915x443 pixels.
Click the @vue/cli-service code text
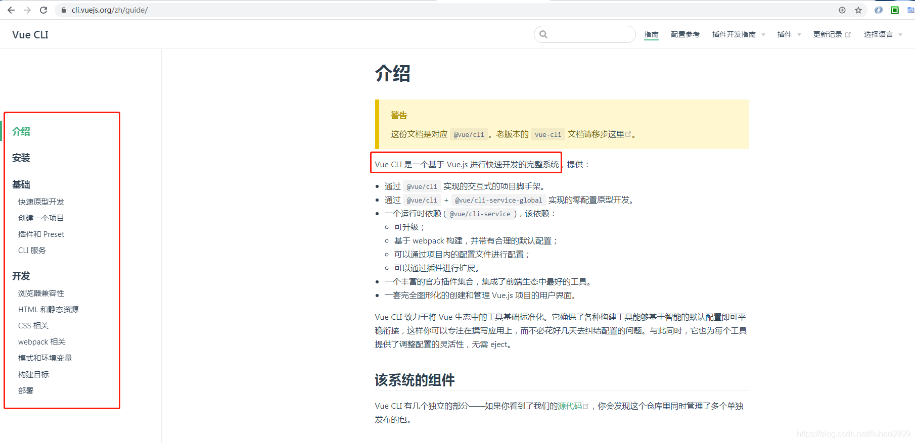480,214
